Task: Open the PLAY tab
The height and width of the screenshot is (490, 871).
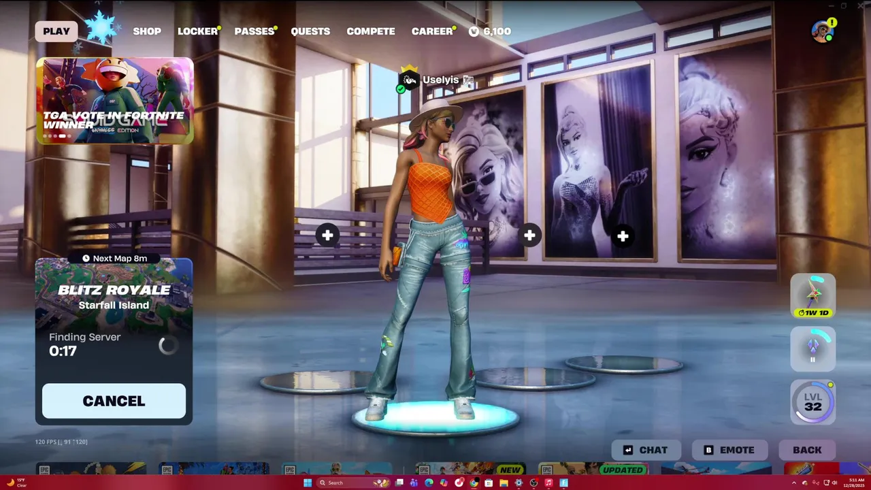Action: (56, 31)
